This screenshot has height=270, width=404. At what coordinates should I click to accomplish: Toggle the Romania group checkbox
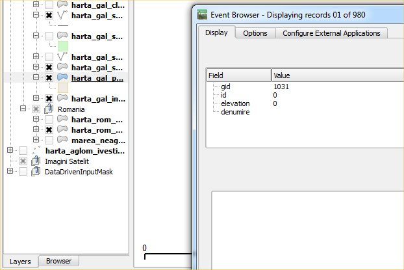[x=36, y=109]
